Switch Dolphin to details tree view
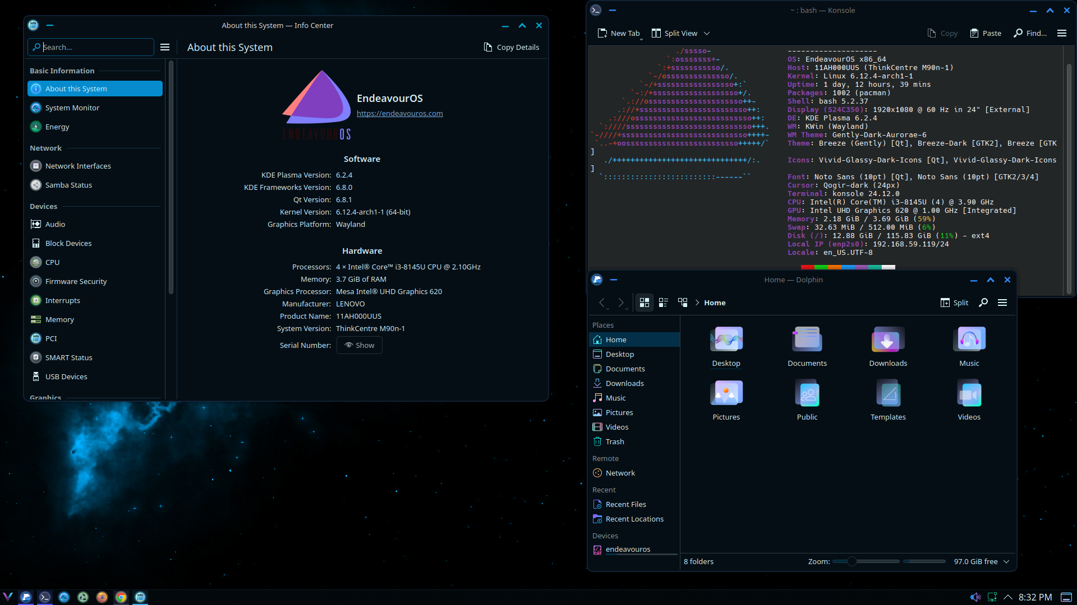1077x605 pixels. (x=683, y=302)
